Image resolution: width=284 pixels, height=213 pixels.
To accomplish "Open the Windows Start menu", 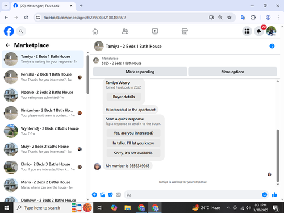I will (7, 208).
